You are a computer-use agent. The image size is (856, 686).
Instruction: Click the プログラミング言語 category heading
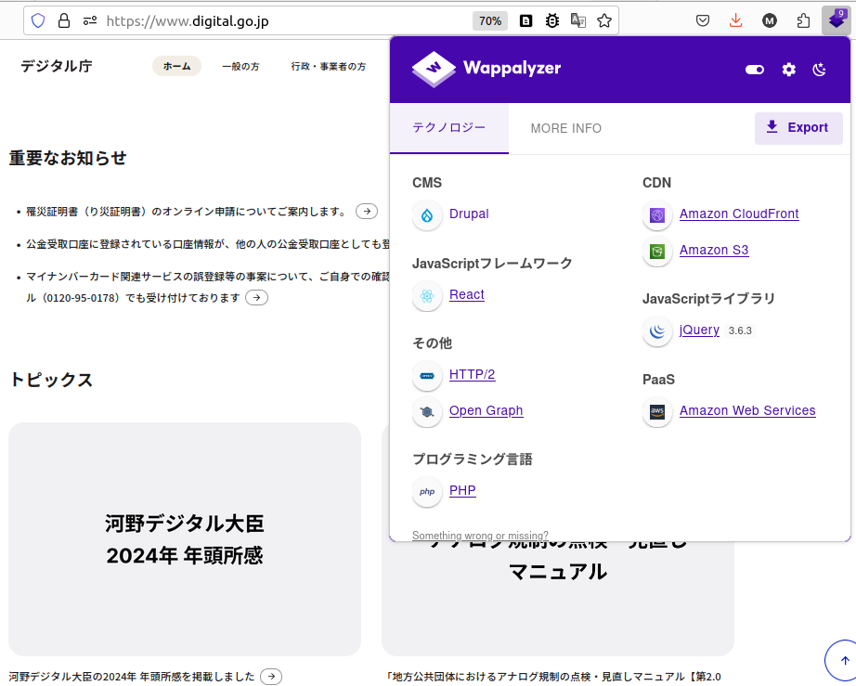pyautogui.click(x=473, y=459)
